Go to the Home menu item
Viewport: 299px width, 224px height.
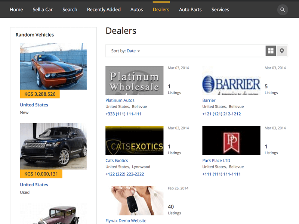tap(16, 10)
